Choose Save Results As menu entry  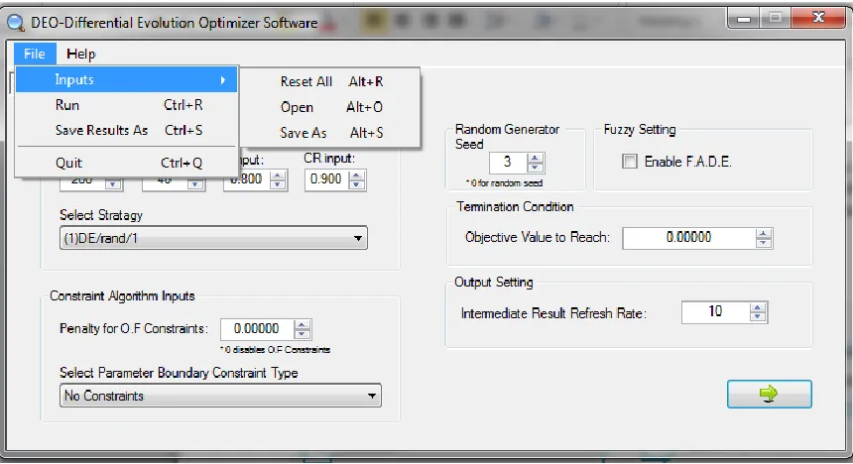coord(126,130)
